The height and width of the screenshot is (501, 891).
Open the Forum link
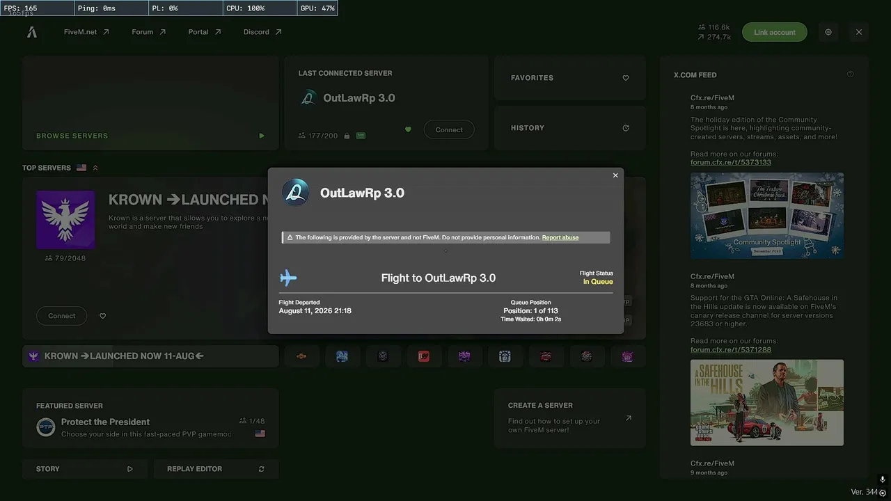(x=148, y=32)
